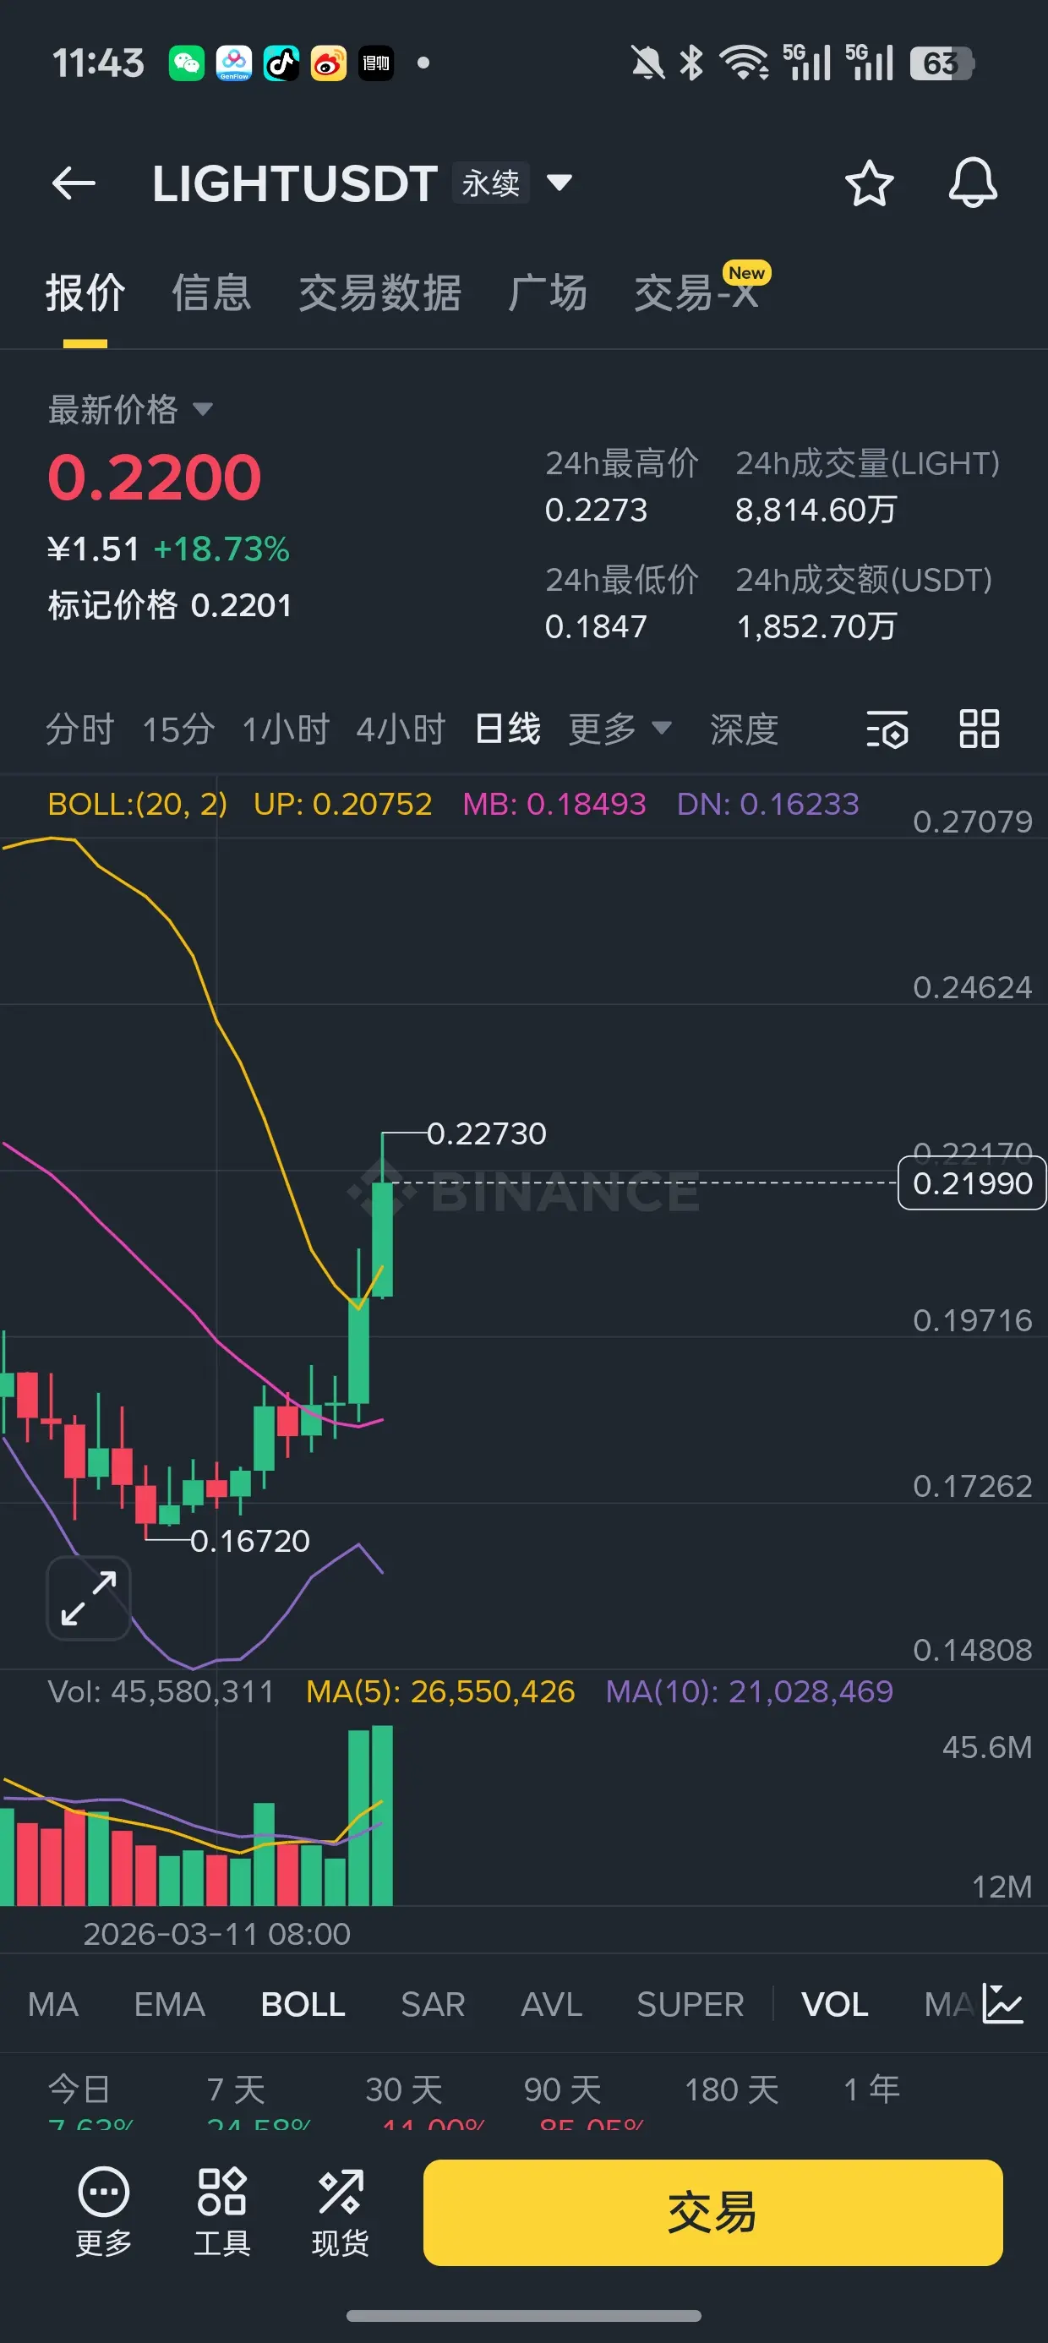Add LIGHTUSDT to favorites with star
1048x2343 pixels.
(869, 183)
